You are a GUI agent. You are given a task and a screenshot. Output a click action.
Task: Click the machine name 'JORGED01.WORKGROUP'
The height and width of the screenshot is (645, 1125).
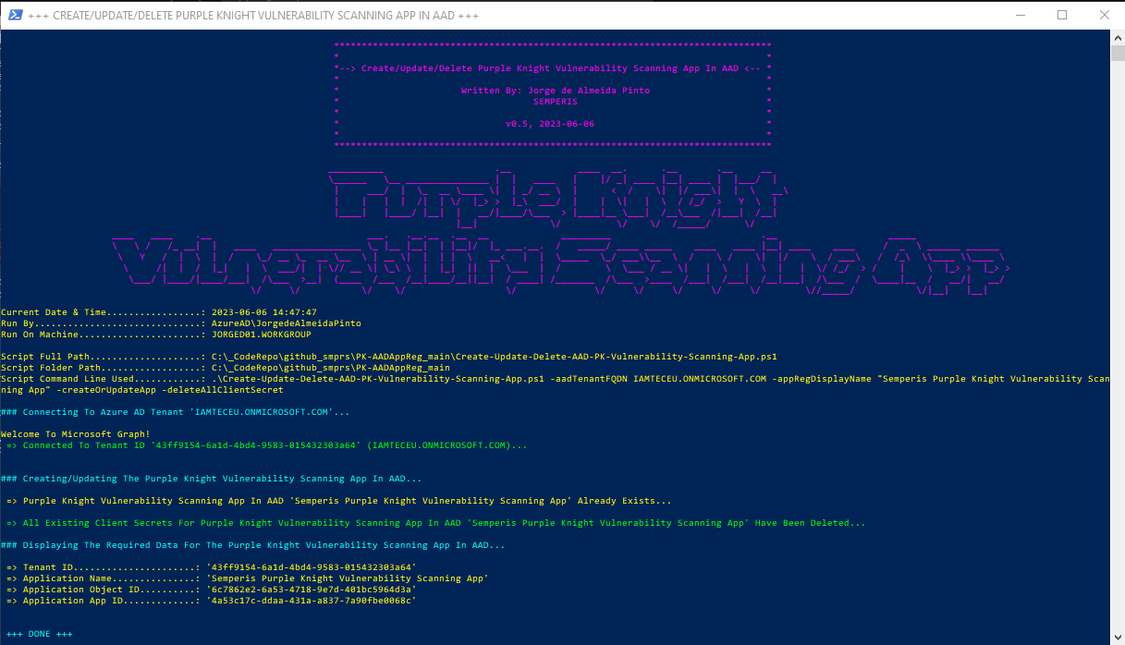[261, 335]
